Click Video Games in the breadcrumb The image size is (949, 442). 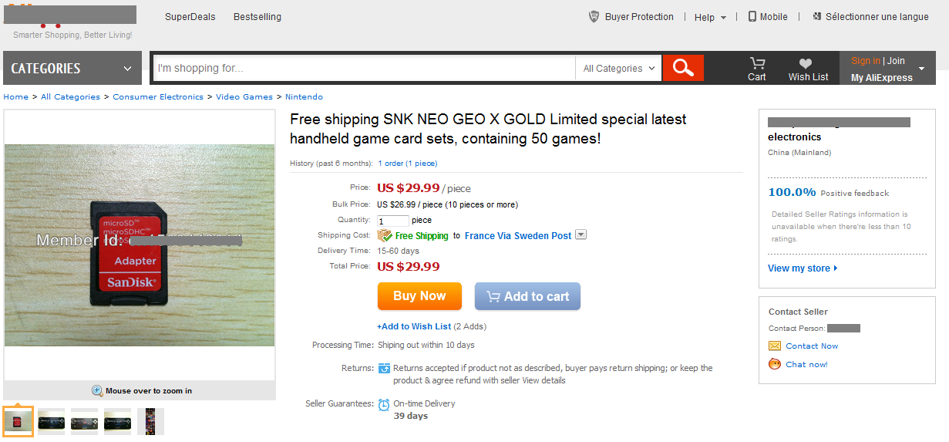(x=244, y=96)
